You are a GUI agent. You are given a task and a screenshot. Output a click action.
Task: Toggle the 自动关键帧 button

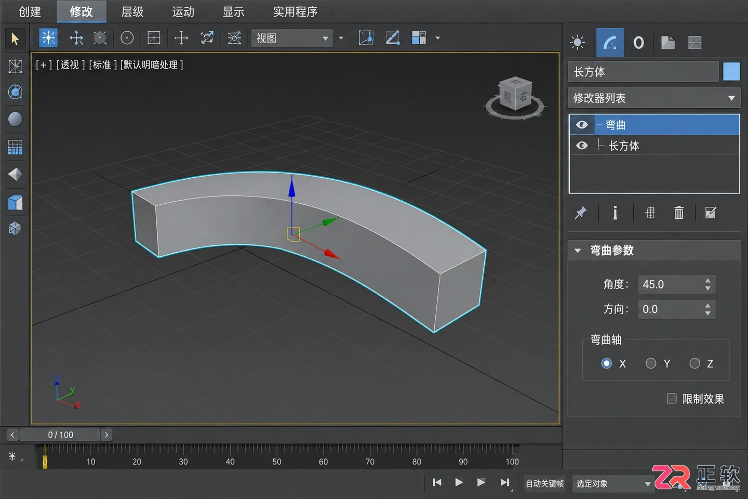click(544, 483)
